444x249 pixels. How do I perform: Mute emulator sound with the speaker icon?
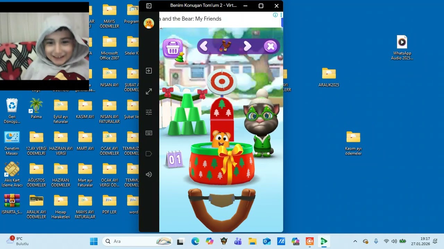click(x=149, y=175)
